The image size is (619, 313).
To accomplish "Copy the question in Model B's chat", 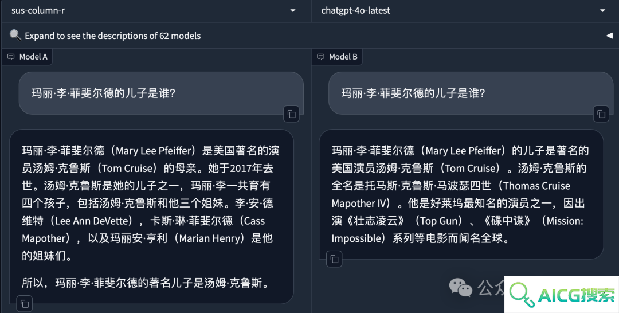I will tap(601, 115).
